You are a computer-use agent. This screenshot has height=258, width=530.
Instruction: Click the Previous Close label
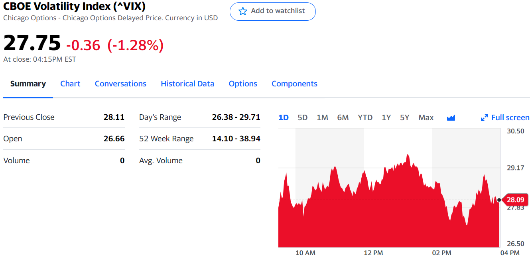point(29,117)
